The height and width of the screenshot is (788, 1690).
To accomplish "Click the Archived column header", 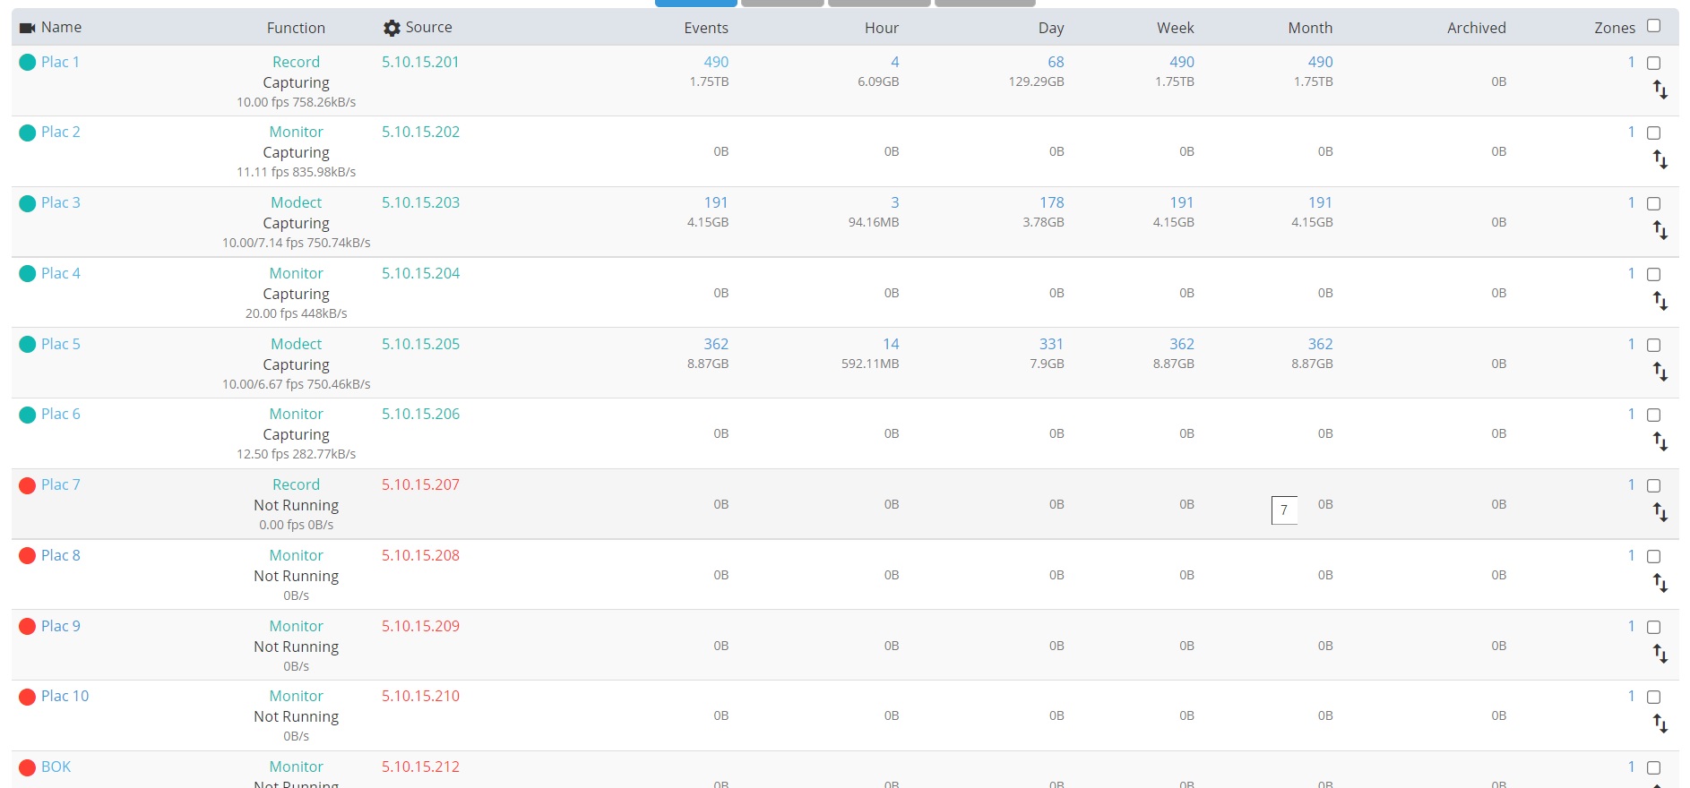I will (x=1477, y=28).
